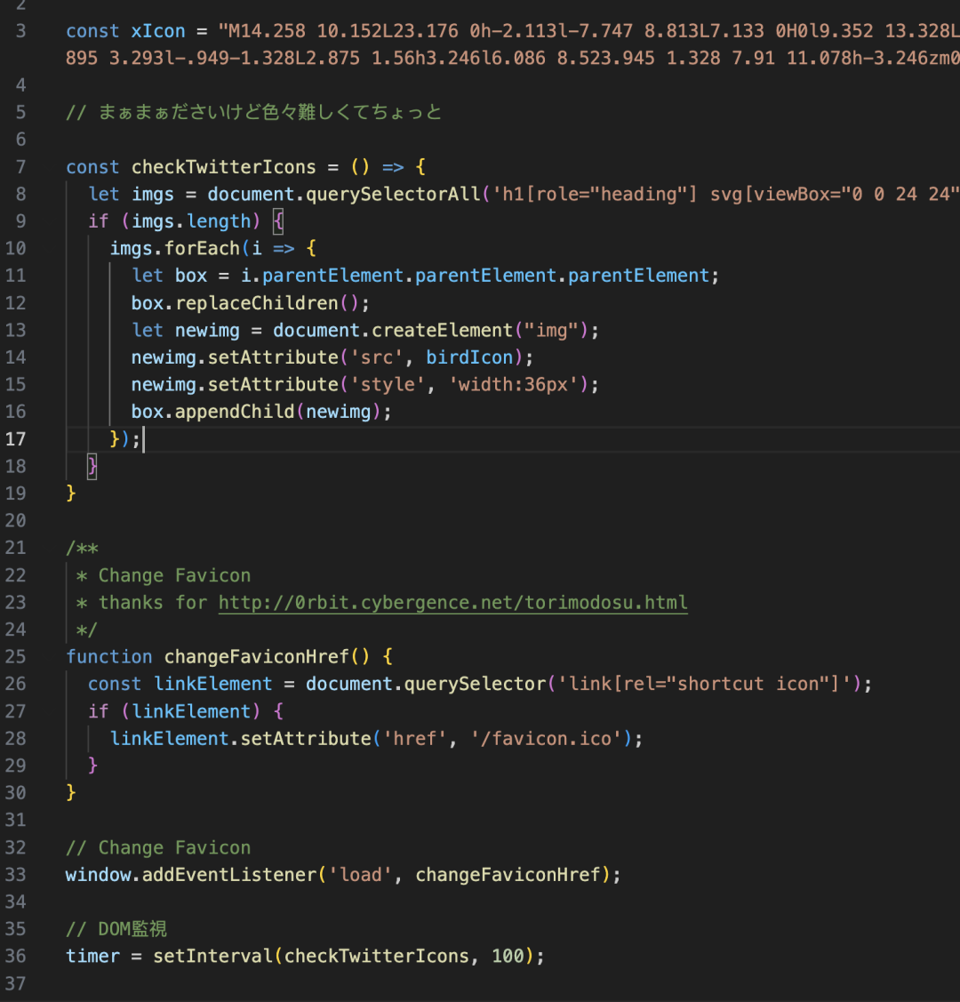The height and width of the screenshot is (1002, 960).
Task: Click the 'newimg' declaration on line 13
Action: (x=207, y=331)
